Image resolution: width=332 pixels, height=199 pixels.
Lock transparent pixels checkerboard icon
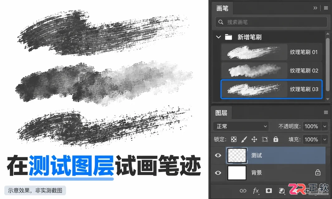pos(234,139)
